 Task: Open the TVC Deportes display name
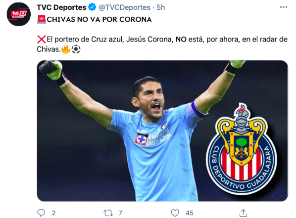[x=61, y=7]
